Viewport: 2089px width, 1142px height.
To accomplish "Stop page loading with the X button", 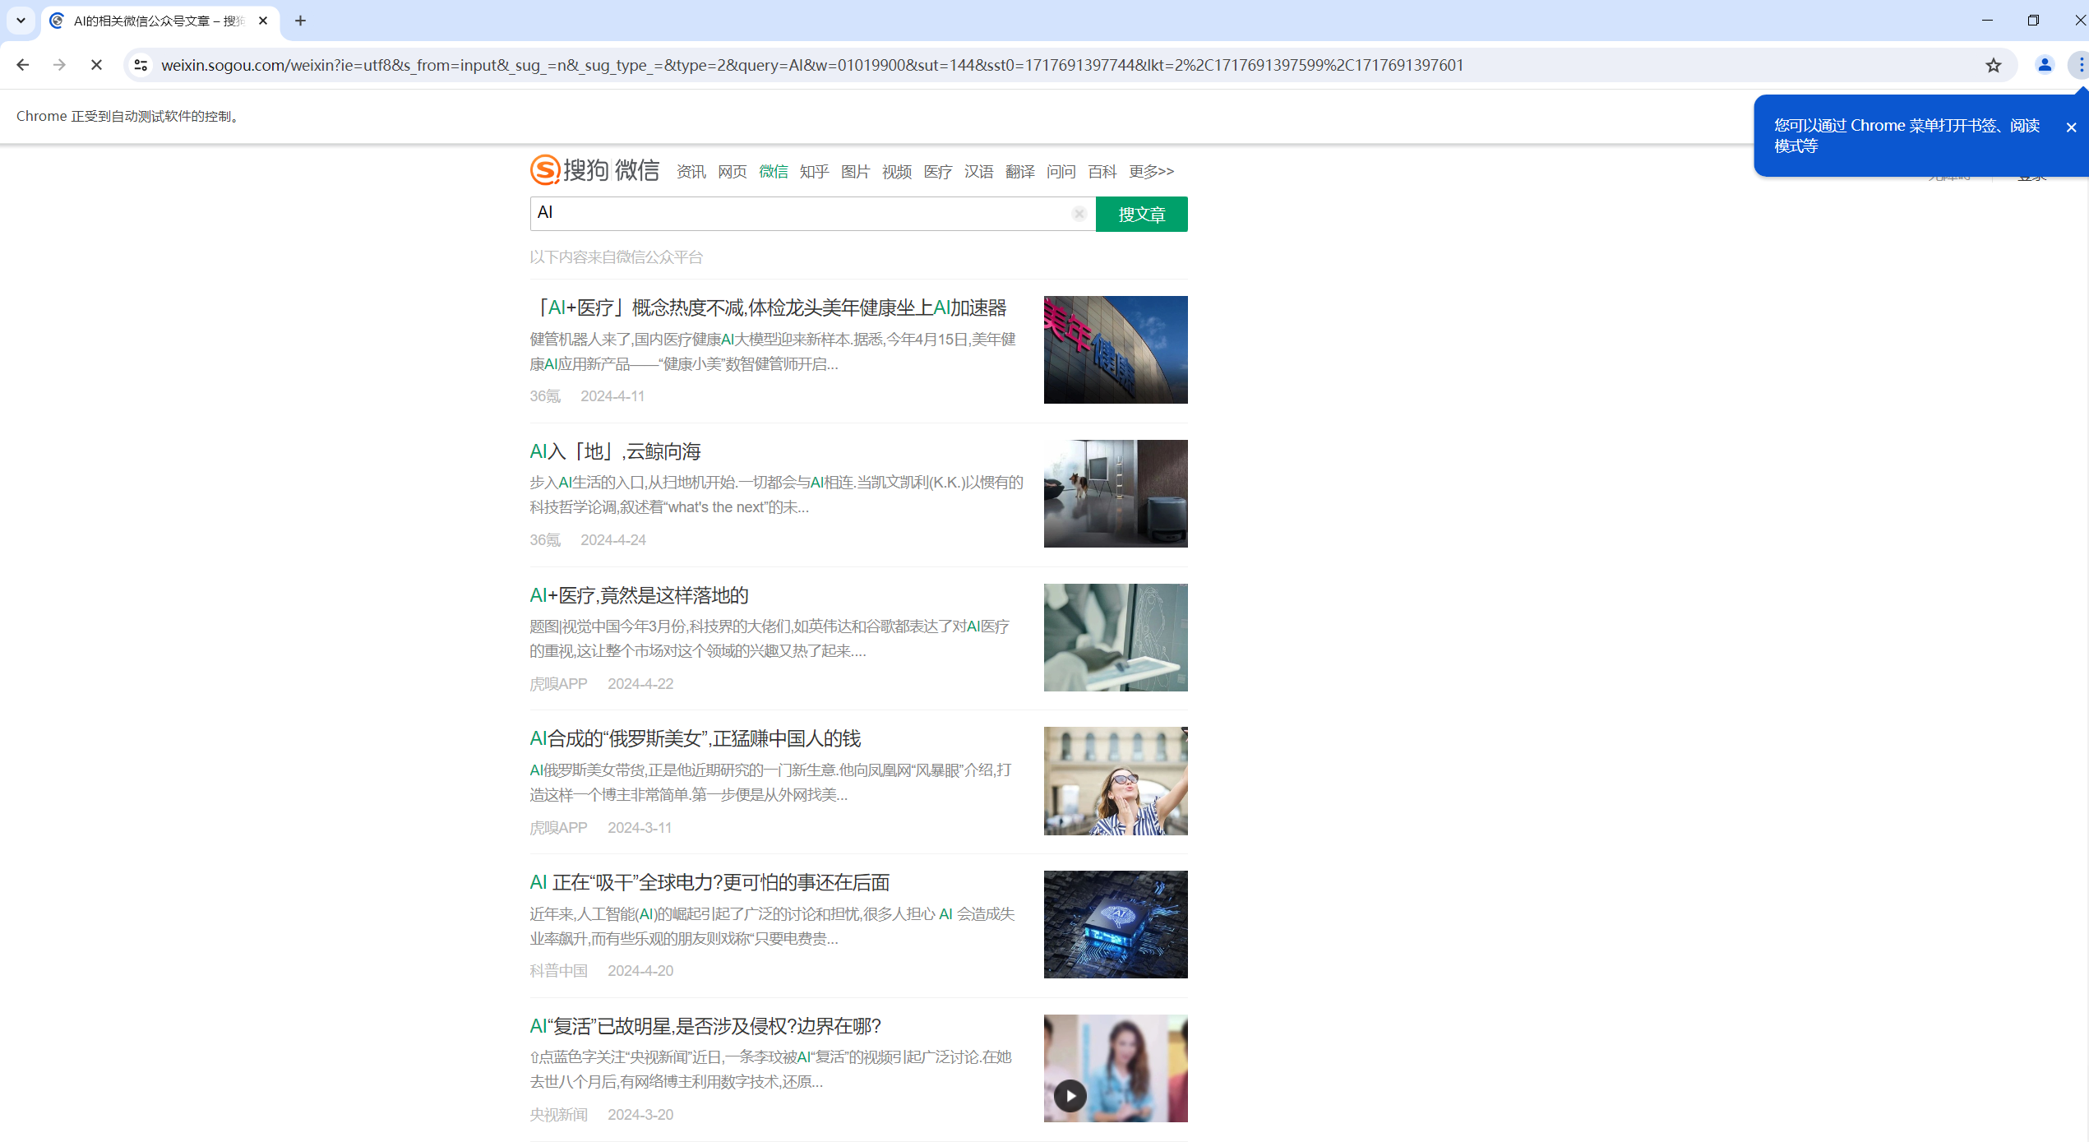I will pos(96,65).
